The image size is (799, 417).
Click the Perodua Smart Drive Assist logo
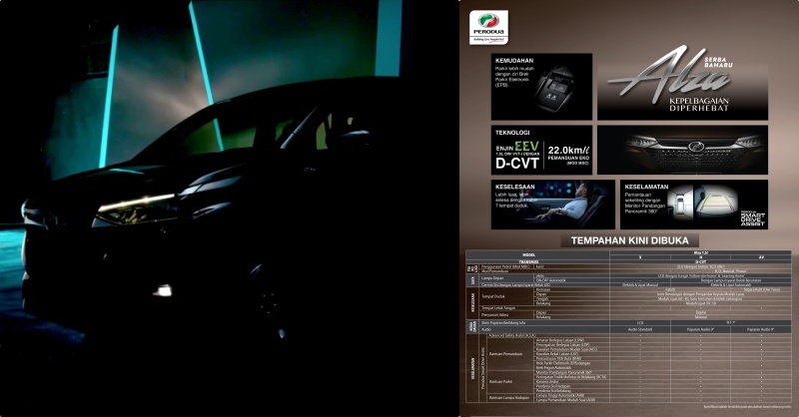[753, 217]
